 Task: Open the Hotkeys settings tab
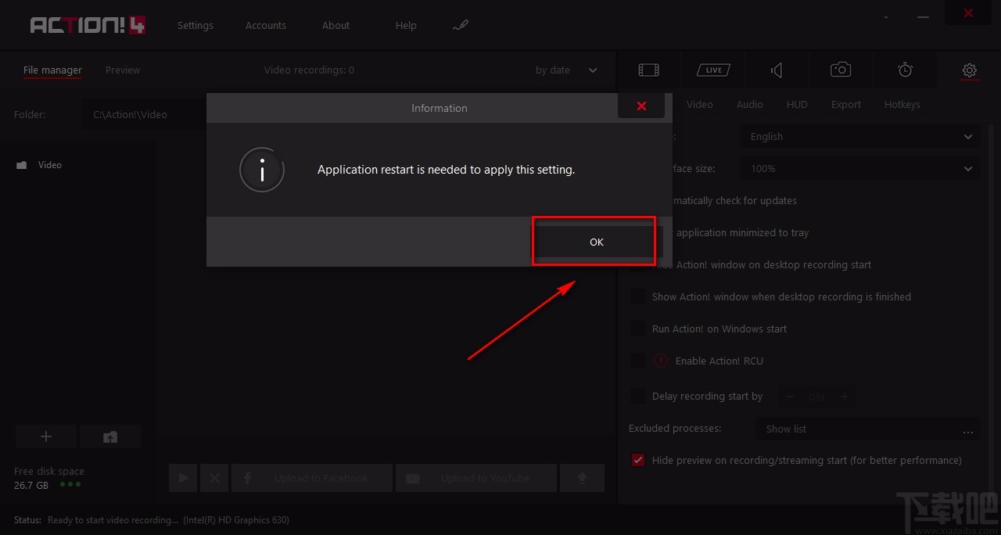coord(902,104)
